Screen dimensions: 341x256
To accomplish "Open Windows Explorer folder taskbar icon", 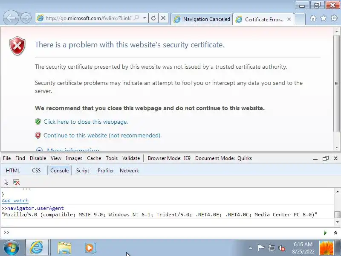I will (x=64, y=248).
